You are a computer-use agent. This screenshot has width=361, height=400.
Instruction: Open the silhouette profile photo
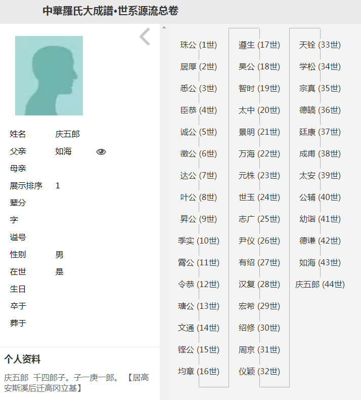[x=49, y=75]
